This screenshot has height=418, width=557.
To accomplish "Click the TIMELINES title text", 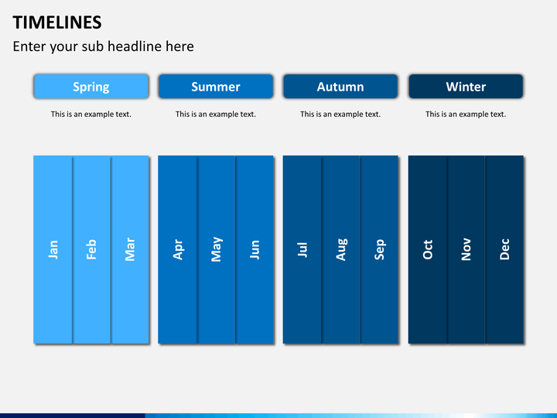I will [x=57, y=22].
